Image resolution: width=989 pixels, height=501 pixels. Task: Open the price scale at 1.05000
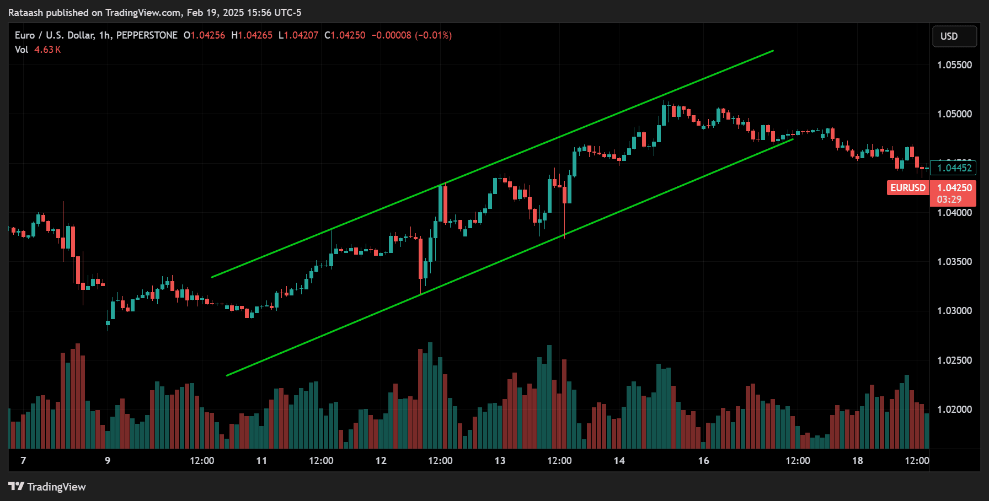click(x=954, y=114)
